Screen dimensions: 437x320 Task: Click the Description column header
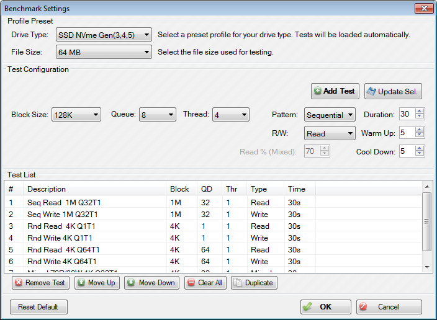[x=95, y=189]
